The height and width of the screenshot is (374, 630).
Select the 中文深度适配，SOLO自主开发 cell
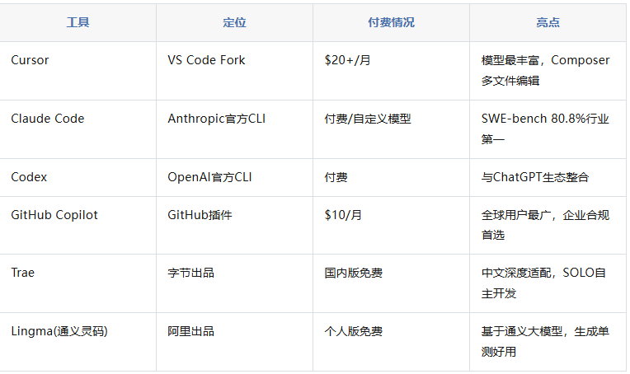pos(548,283)
